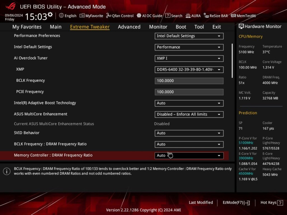Toggle the ReSize BAR icon
287x215 pixels.
(x=206, y=16)
